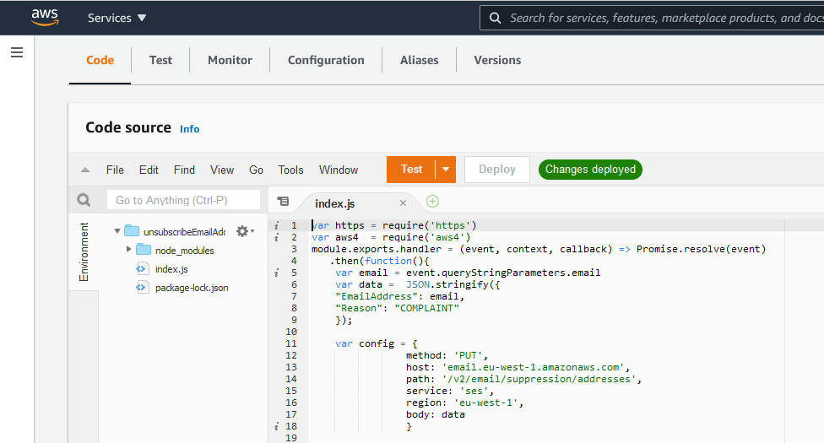Open package-lock.json in the file tree
This screenshot has width=824, height=443.
(x=192, y=288)
